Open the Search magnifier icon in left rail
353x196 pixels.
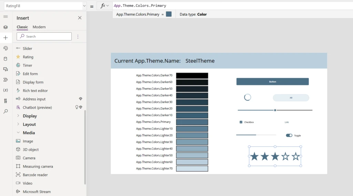(x=6, y=111)
